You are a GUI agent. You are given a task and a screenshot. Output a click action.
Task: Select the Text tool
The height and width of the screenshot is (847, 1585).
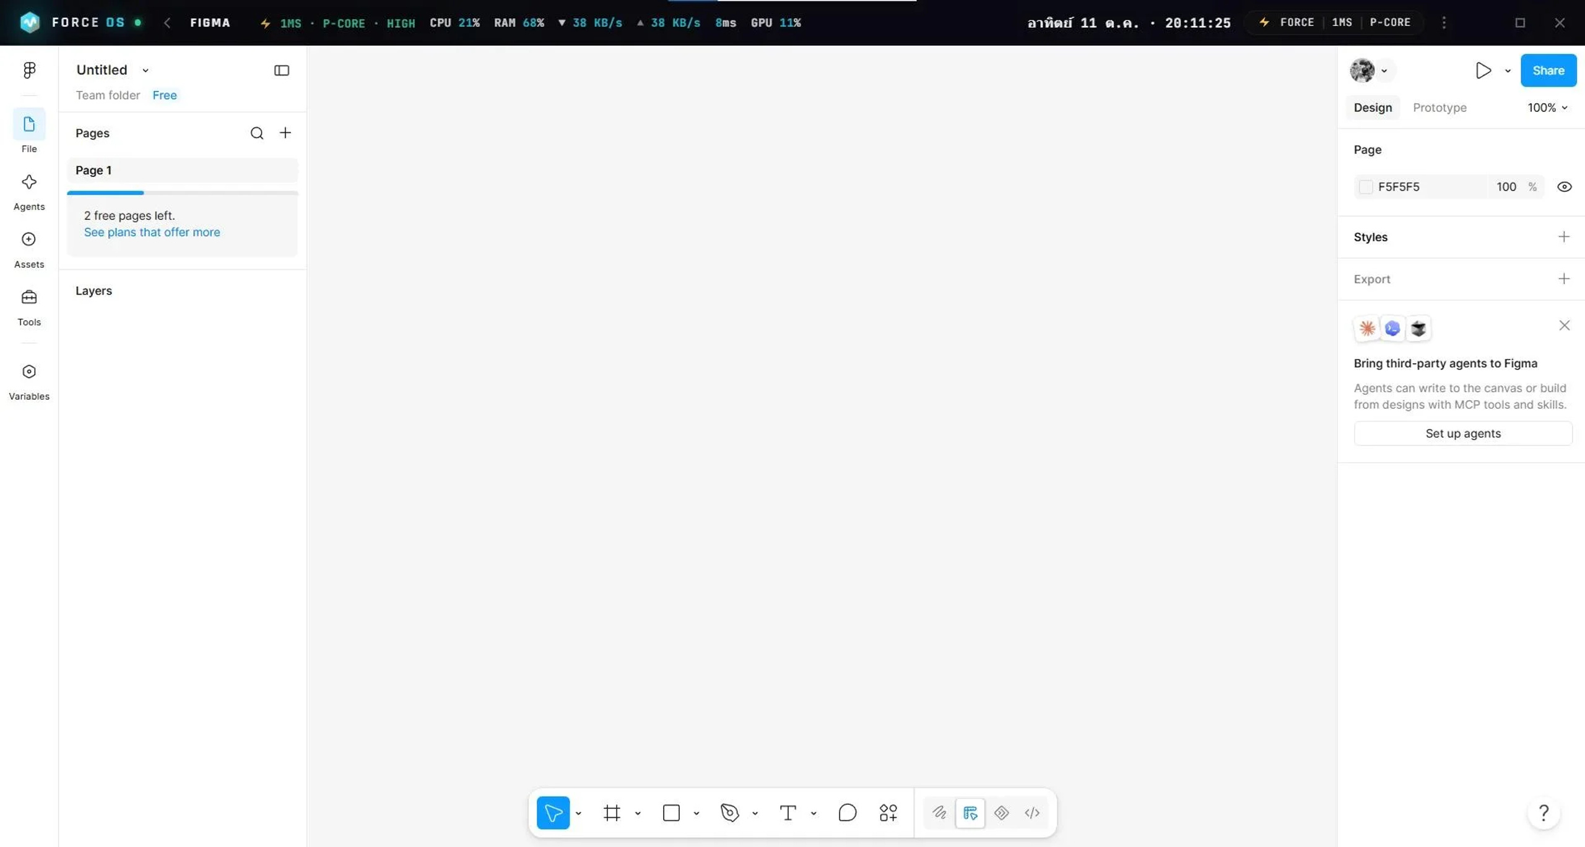point(788,812)
